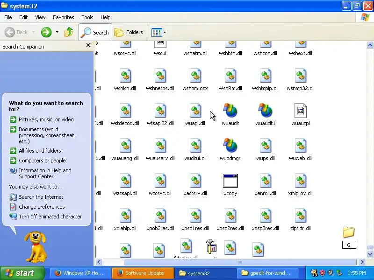Select the wuauserv.dll file icon
The height and width of the screenshot is (280, 374).
click(160, 146)
